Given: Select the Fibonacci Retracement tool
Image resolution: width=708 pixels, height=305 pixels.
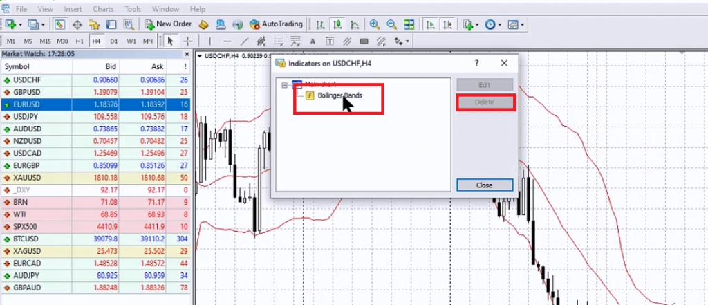Looking at the screenshot, I should pyautogui.click(x=279, y=41).
